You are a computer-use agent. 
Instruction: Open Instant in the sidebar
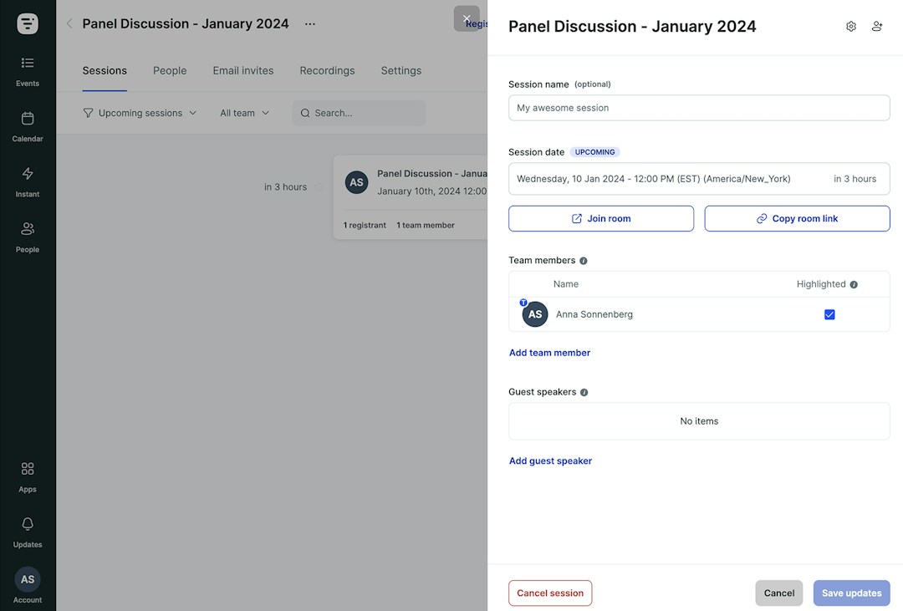(x=27, y=182)
